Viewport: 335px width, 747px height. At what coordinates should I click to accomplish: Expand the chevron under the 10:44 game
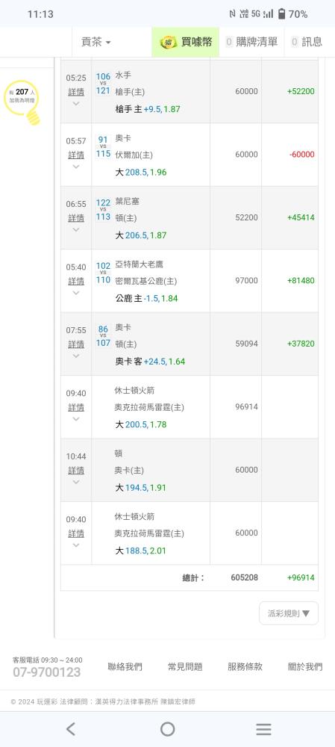76,482
